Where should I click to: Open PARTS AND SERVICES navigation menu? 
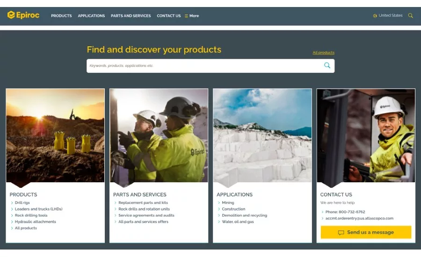(x=131, y=16)
